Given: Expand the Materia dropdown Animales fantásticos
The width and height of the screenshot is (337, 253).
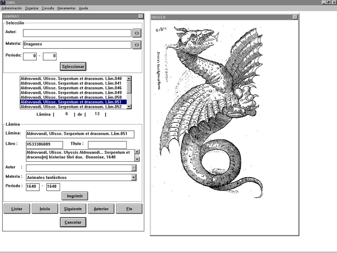Looking at the screenshot, I should tap(134, 177).
